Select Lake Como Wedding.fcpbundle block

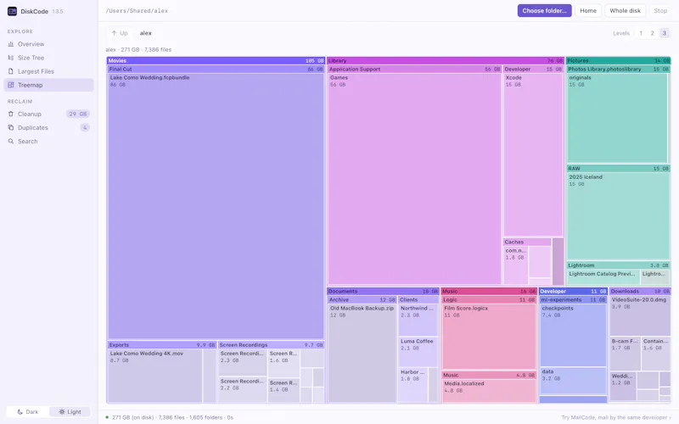tap(216, 206)
